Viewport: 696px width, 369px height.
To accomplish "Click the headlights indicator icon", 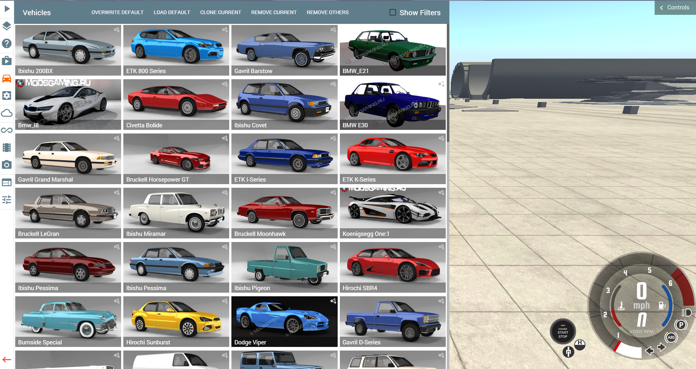I will [687, 313].
